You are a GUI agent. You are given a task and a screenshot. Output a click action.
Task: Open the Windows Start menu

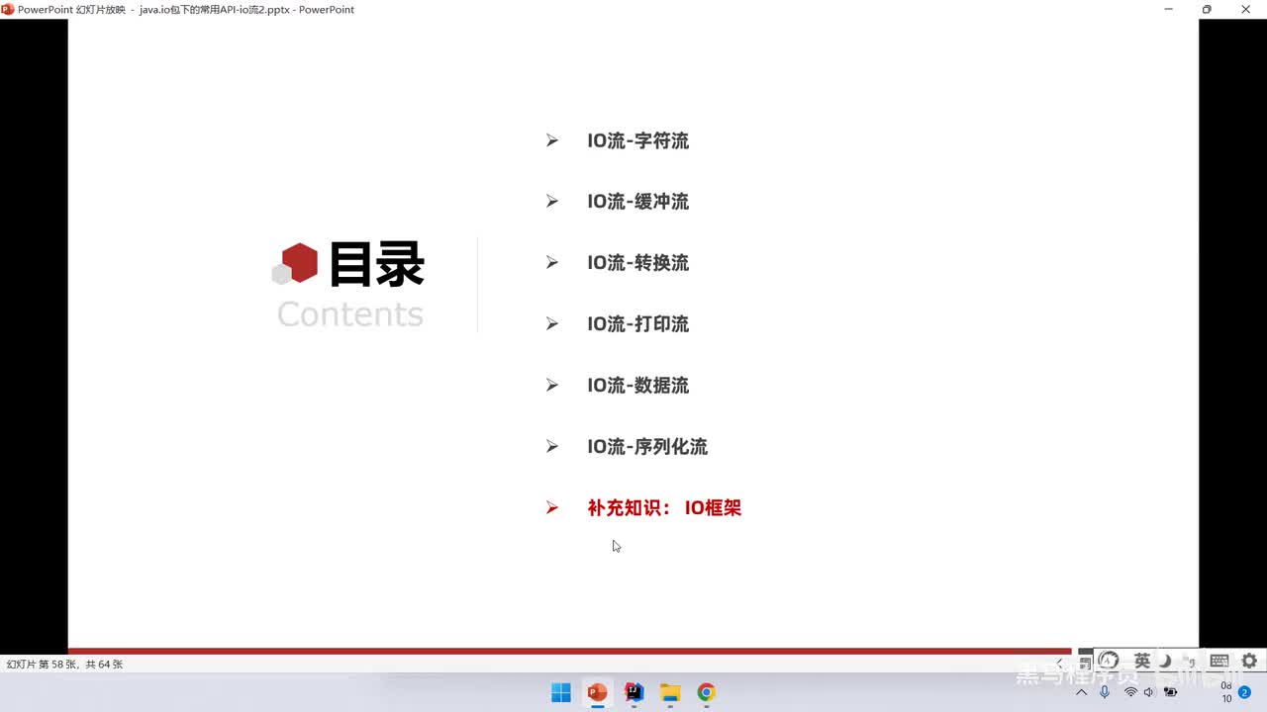[x=561, y=692]
